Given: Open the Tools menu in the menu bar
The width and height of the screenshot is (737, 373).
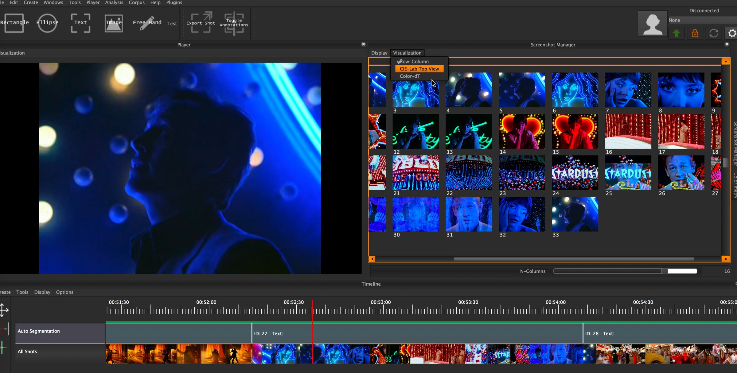Looking at the screenshot, I should (75, 2).
